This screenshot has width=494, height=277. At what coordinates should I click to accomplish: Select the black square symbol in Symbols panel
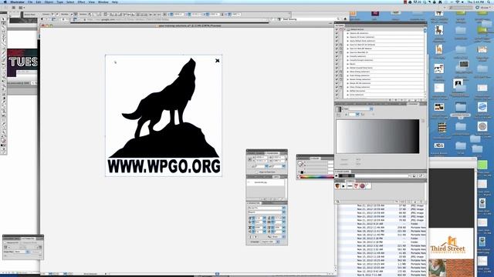pos(343,186)
